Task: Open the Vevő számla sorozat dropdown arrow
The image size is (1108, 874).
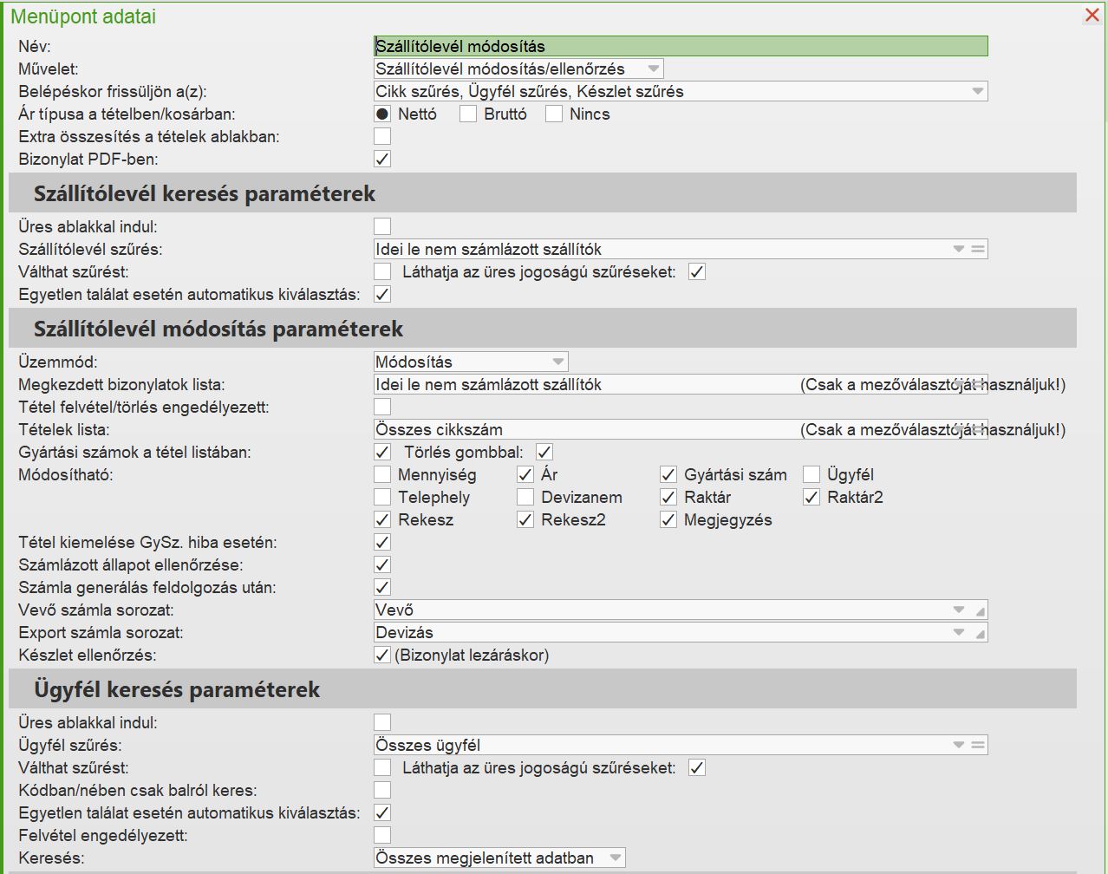Action: [x=959, y=610]
